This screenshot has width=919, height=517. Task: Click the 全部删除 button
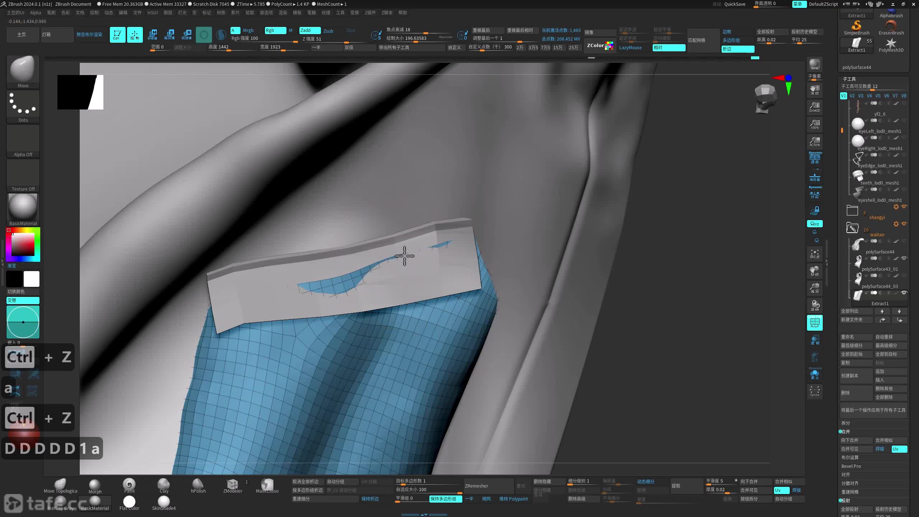pos(891,397)
